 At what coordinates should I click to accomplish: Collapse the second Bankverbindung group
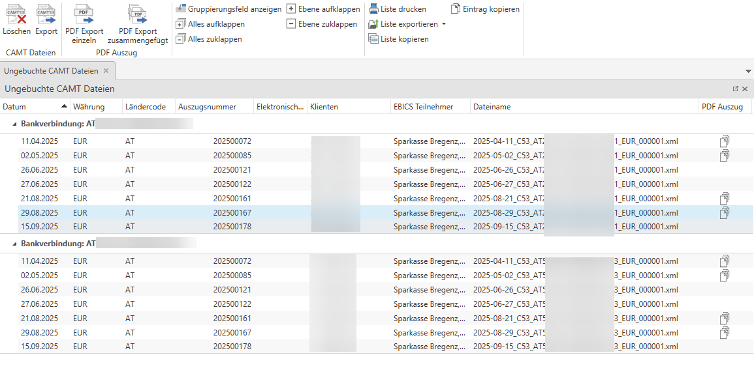pos(14,243)
